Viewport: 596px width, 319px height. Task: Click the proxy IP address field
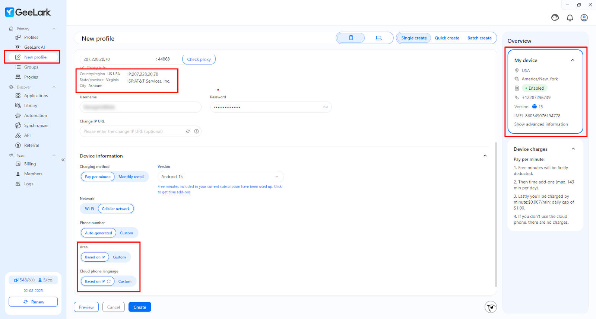(x=117, y=59)
